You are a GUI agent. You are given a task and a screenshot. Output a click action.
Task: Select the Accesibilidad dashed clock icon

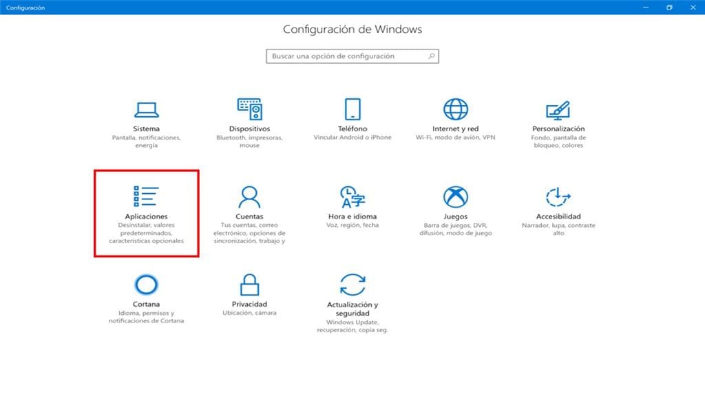pyautogui.click(x=558, y=197)
